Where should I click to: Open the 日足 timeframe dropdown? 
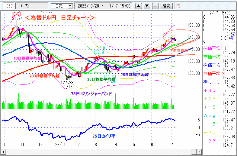[x=70, y=6]
